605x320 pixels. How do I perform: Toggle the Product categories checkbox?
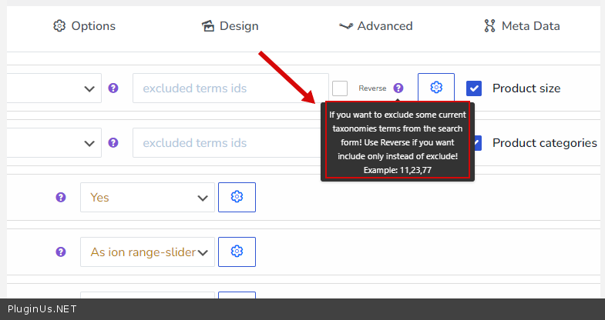point(477,143)
